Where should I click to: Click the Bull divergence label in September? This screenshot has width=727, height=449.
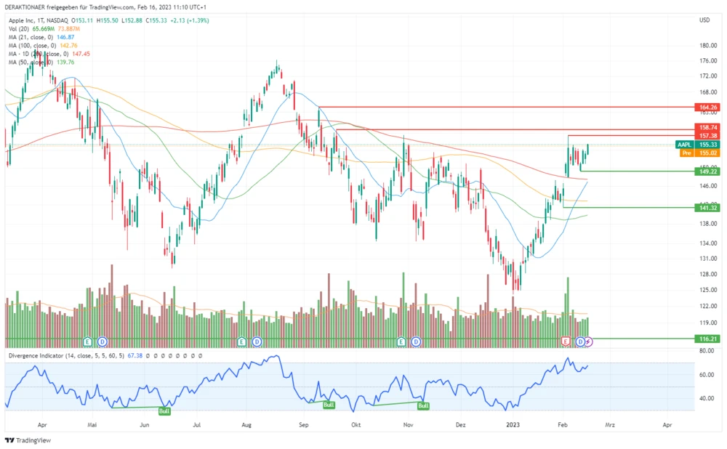tap(329, 404)
